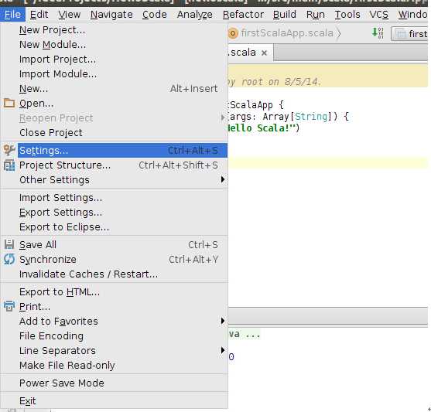The width and height of the screenshot is (431, 412).
Task: Open the Analyze menu
Action: point(195,14)
